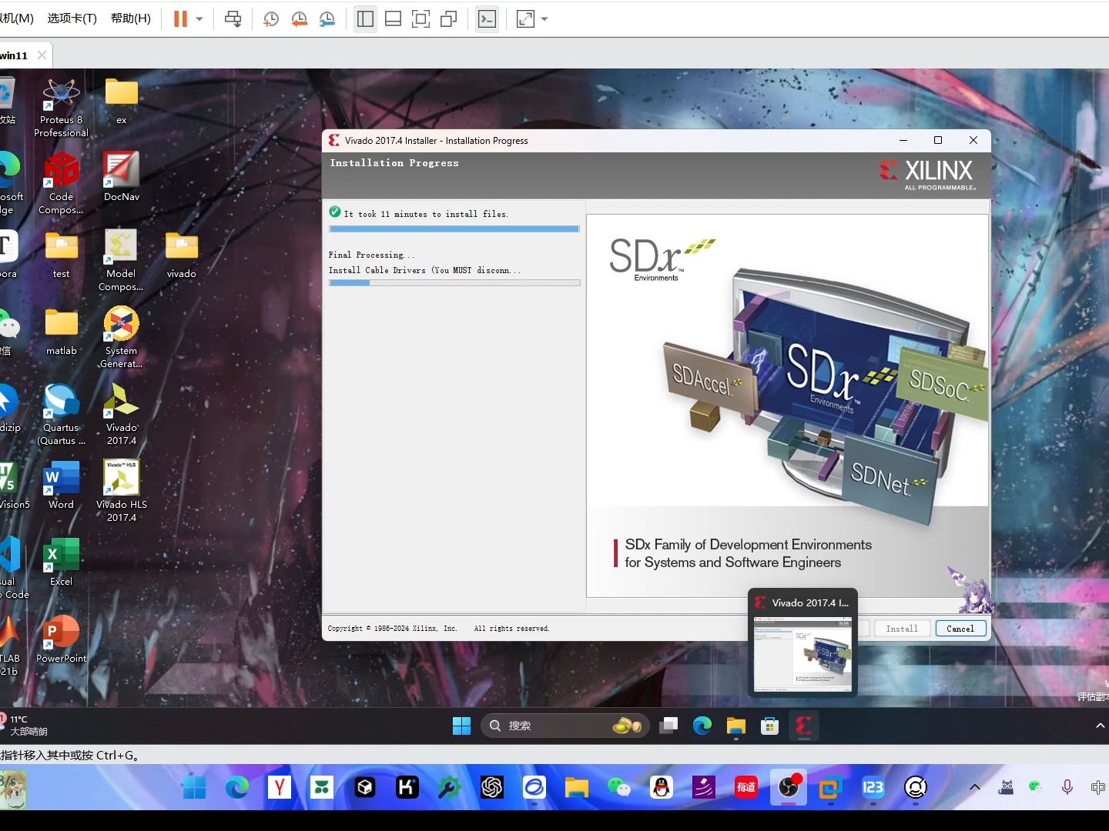Toggle the console view icon

click(487, 18)
